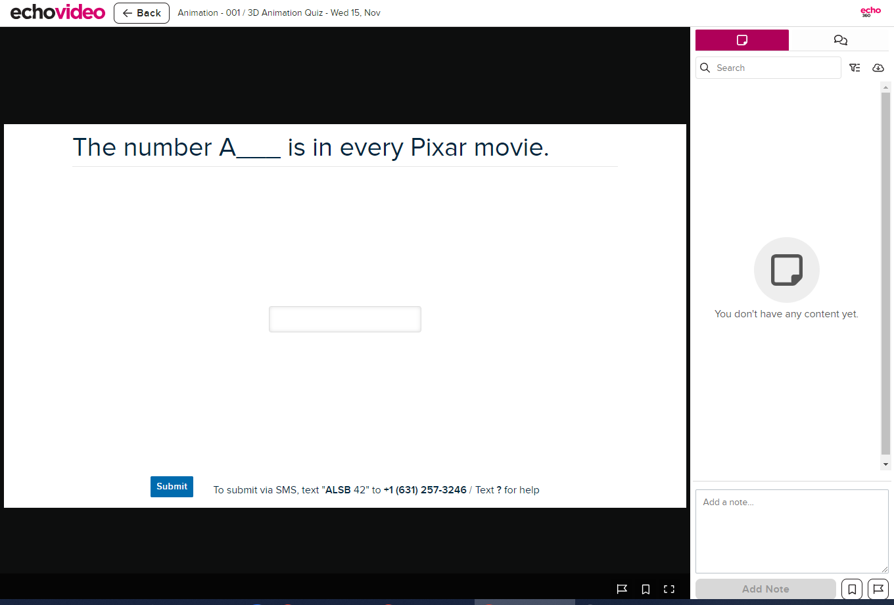Viewport: 894px width, 605px height.
Task: Open the Echo360 logo menu
Action: pyautogui.click(x=870, y=12)
